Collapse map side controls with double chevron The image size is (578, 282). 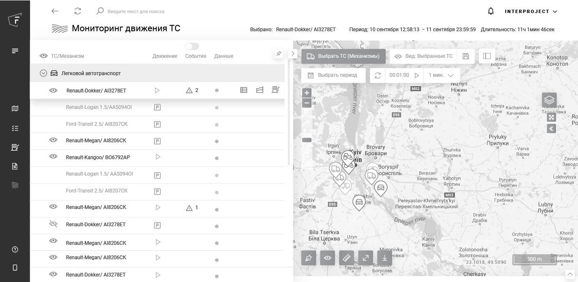coord(551,129)
